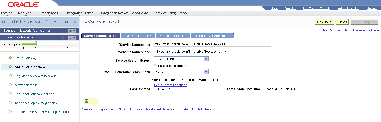Open Check network connections task

34,94
